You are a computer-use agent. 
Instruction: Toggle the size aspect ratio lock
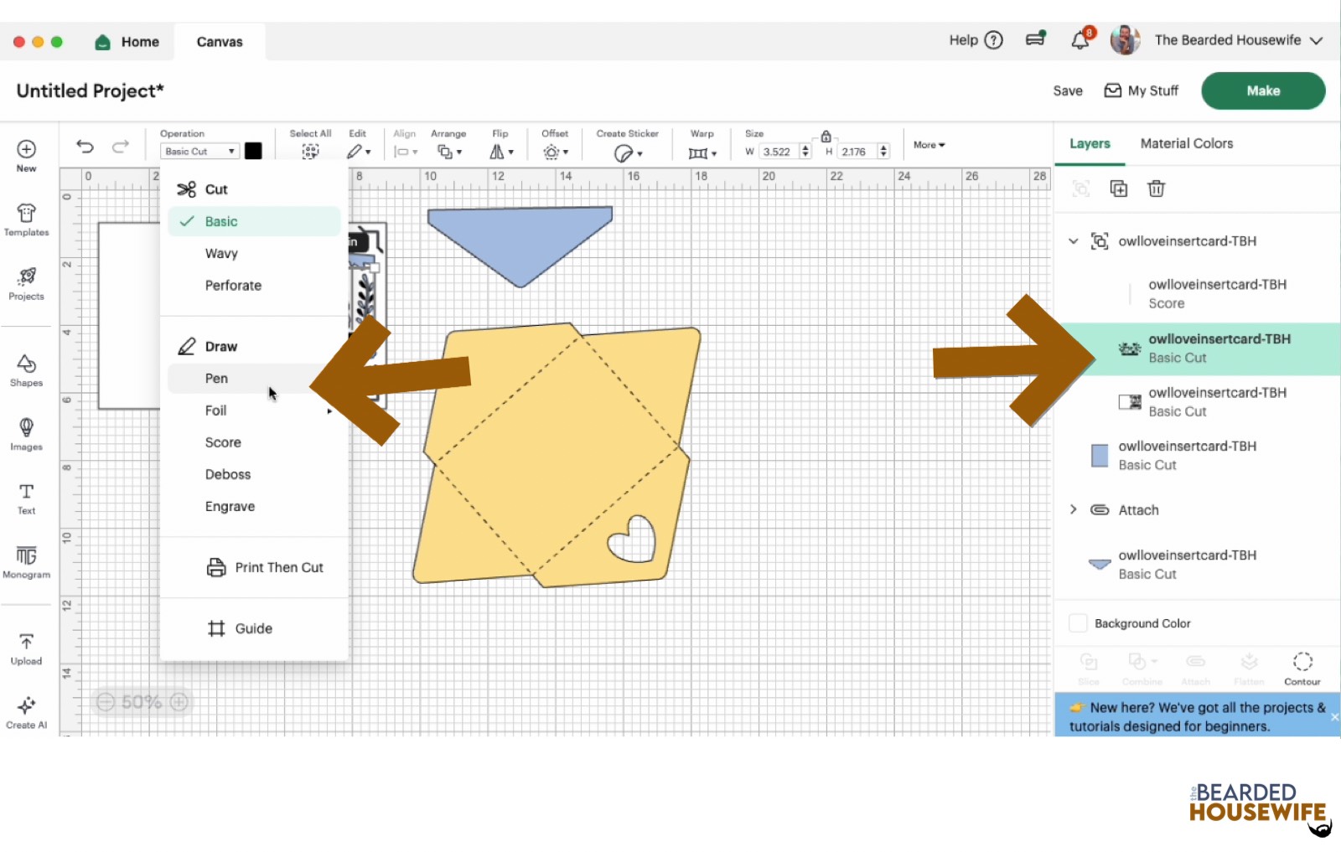(x=826, y=136)
